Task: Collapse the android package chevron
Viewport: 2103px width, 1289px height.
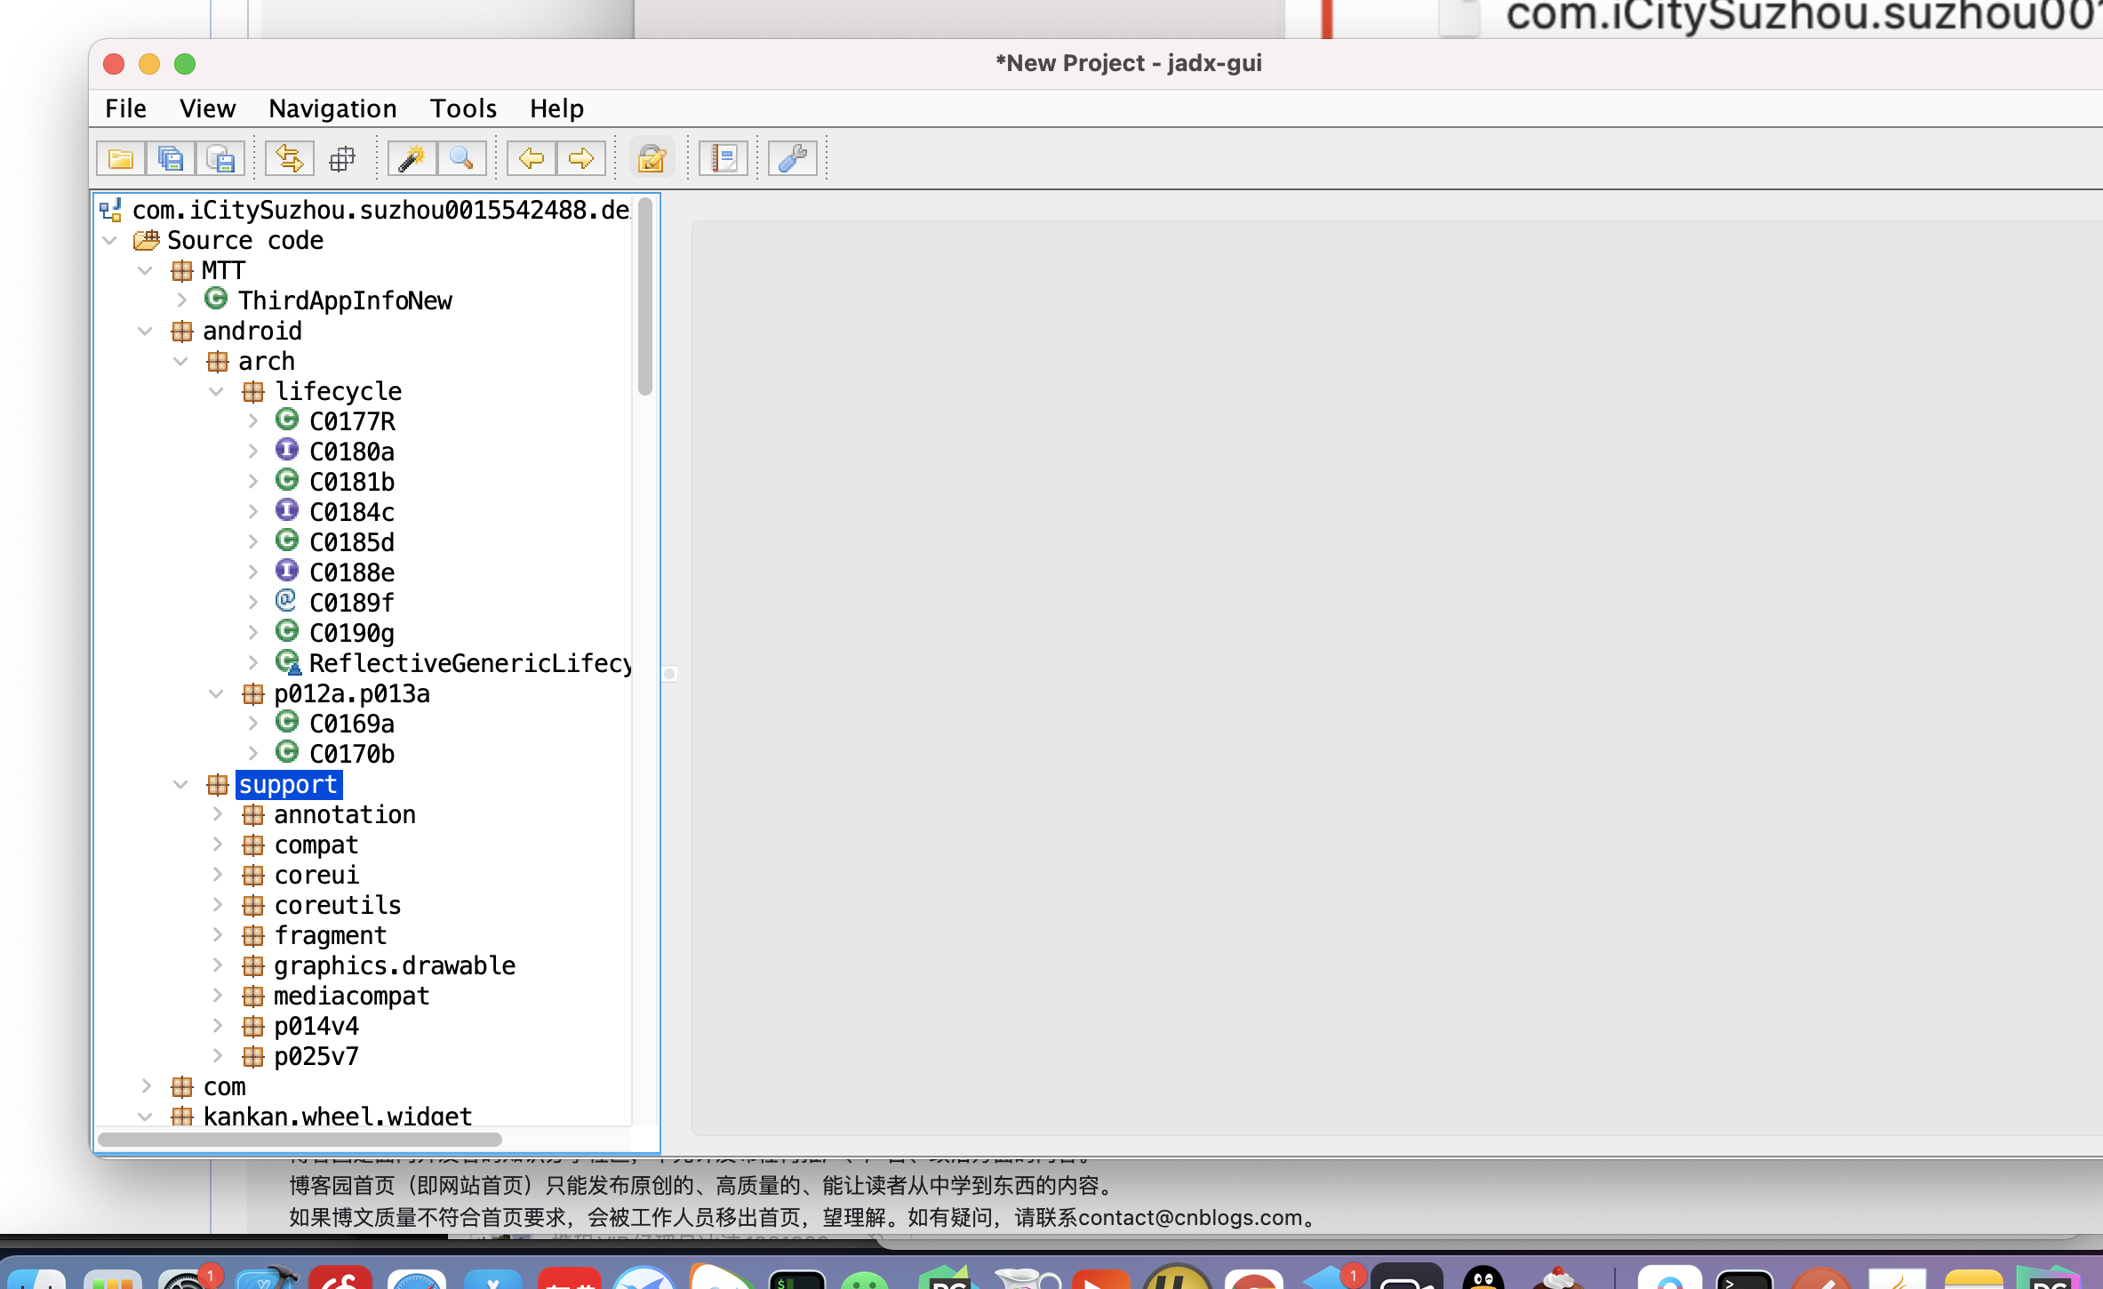Action: (145, 331)
